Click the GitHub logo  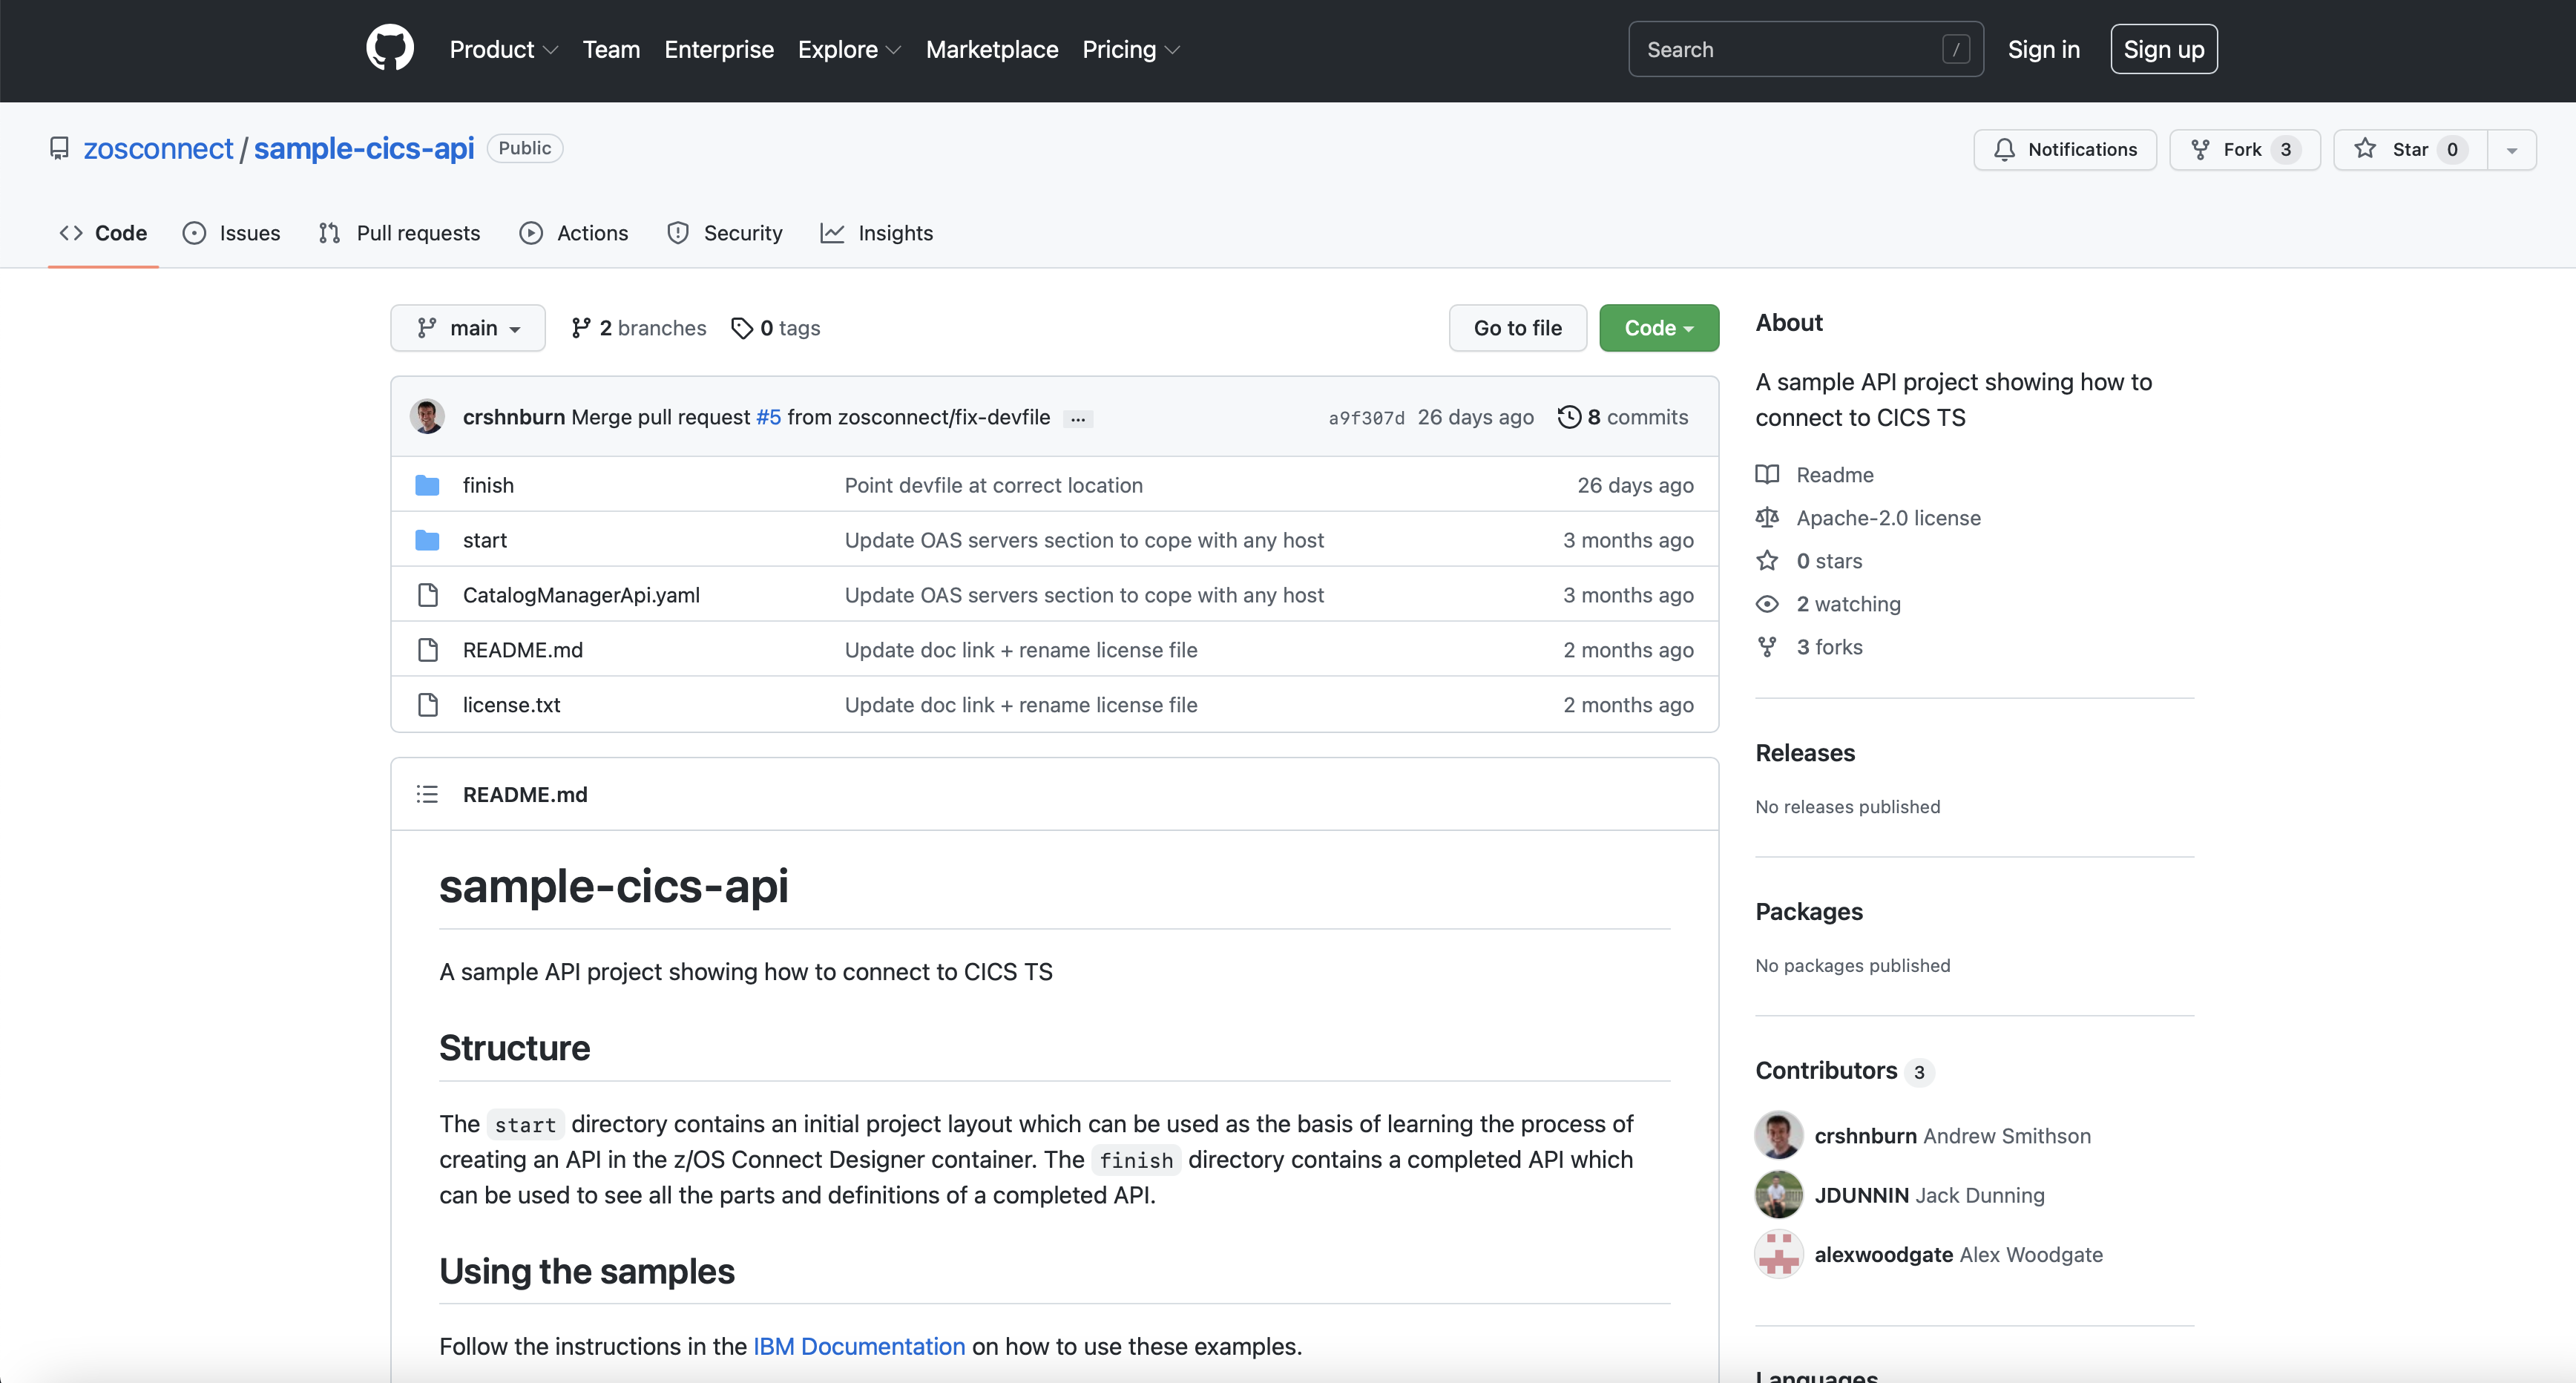pos(390,47)
